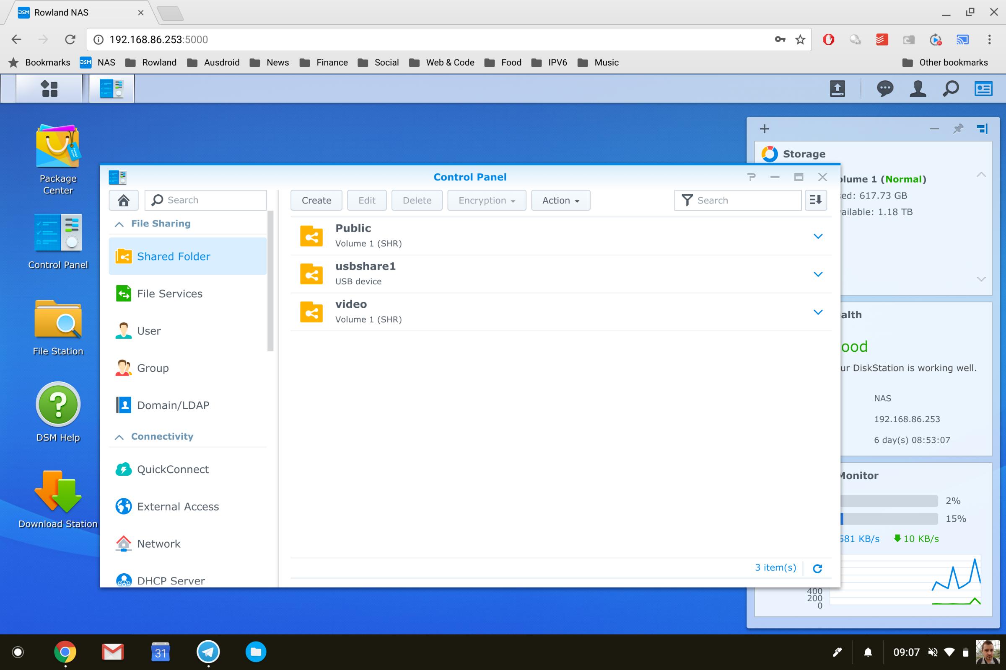
Task: Open the Chrome cast extension icon
Action: pyautogui.click(x=962, y=40)
